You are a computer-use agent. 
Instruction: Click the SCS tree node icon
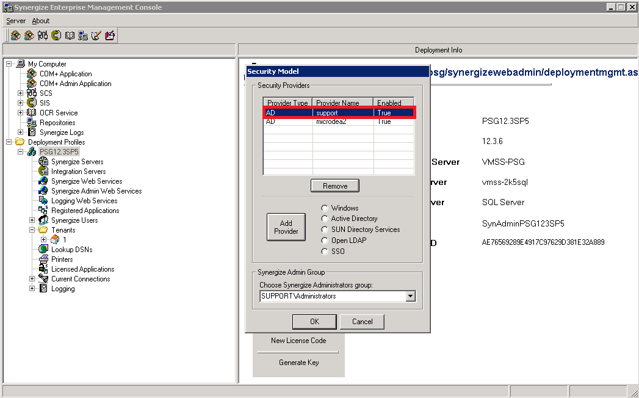click(31, 93)
